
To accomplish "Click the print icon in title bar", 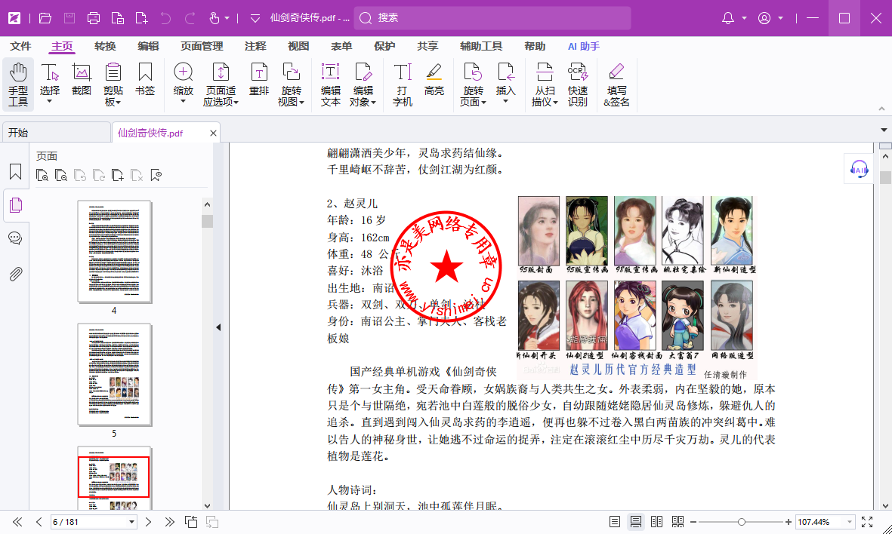I will [x=94, y=18].
